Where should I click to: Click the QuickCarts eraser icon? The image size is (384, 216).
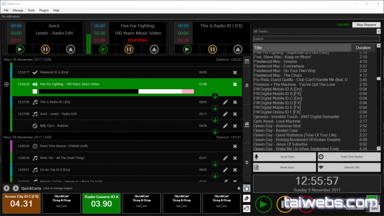247,198
